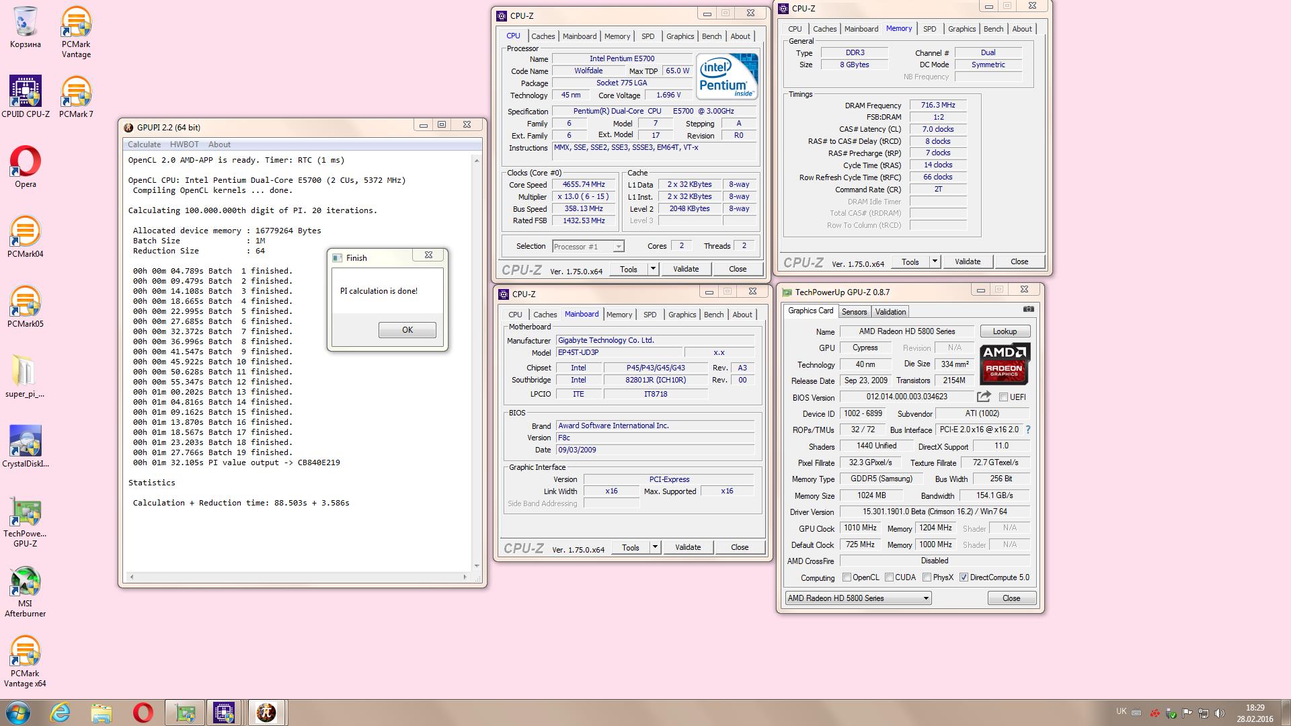Open the Sensors tab in GPU-Z
The image size is (1291, 726).
tap(854, 312)
